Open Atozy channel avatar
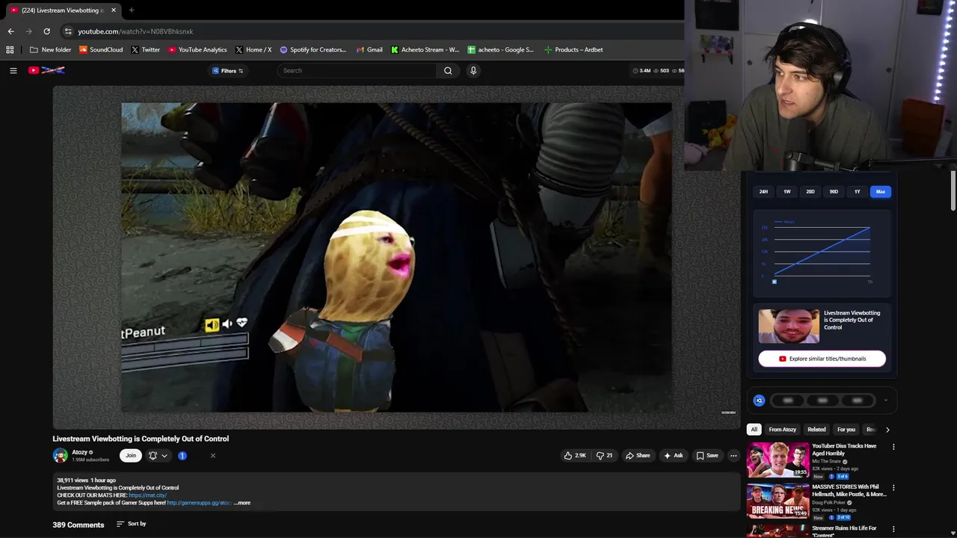 point(60,455)
